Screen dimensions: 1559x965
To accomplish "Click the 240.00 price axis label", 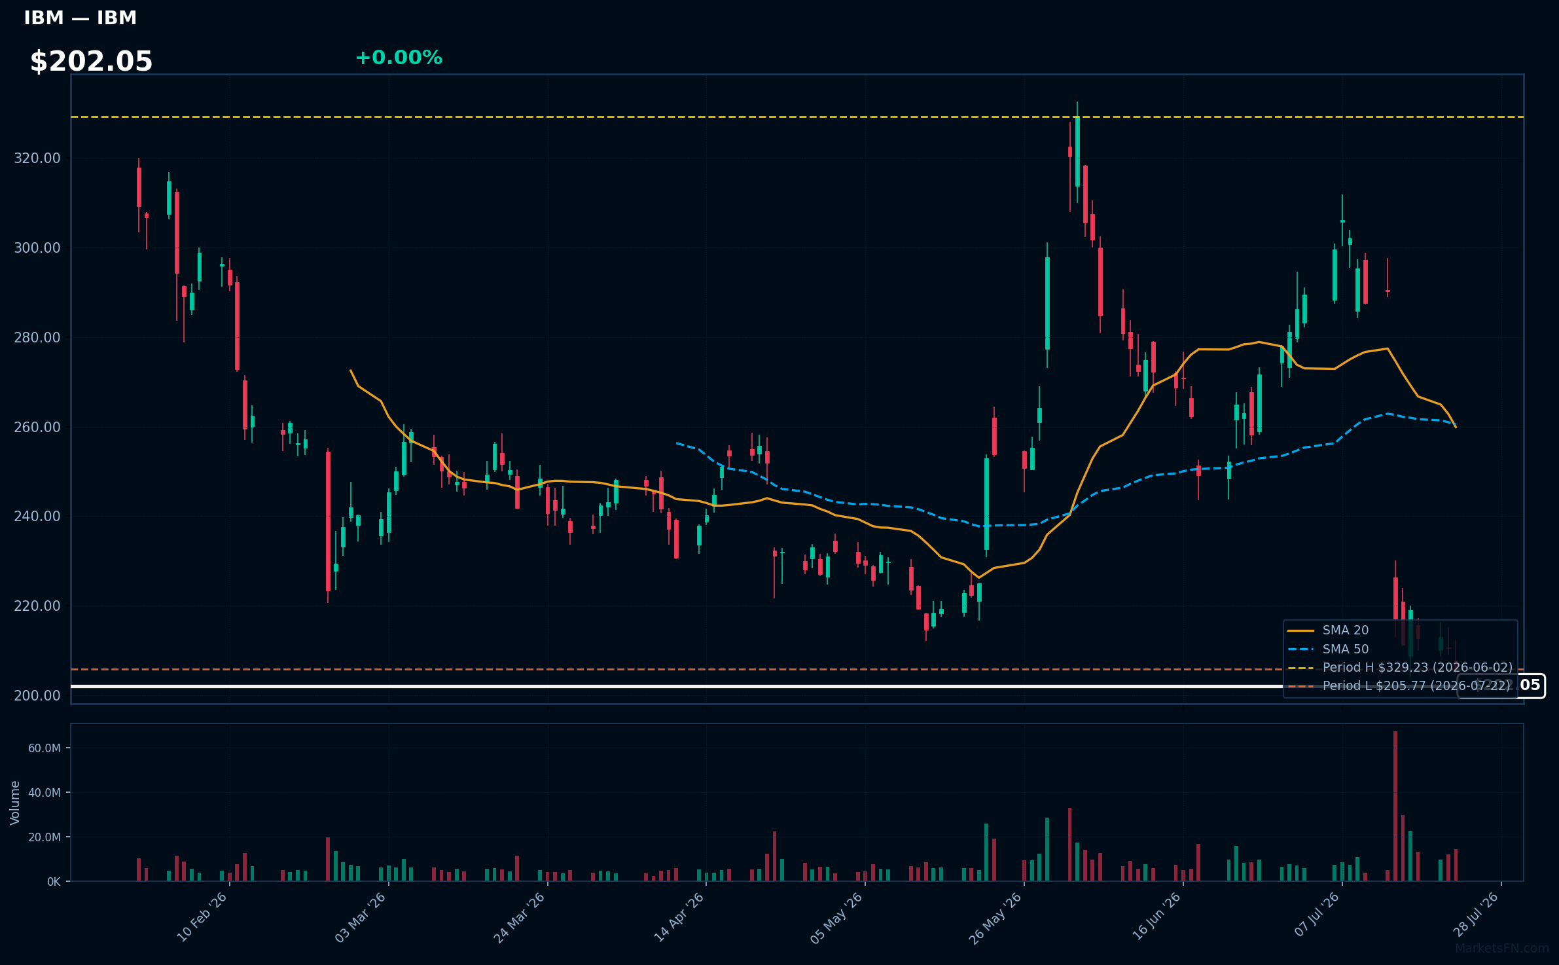I will point(37,517).
